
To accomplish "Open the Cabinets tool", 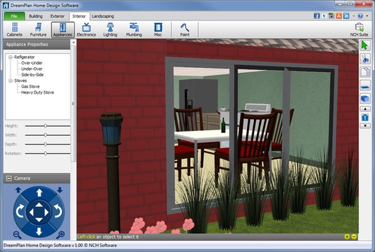I will (15, 29).
